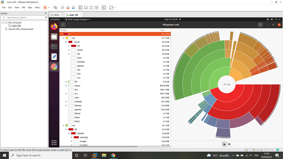The width and height of the screenshot is (283, 159).
Task: Expand the overlay2 folder
Action: (x=72, y=137)
